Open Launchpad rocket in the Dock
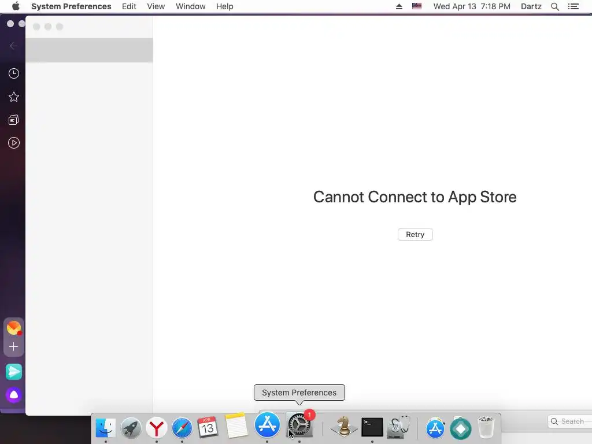This screenshot has height=444, width=592. tap(131, 428)
